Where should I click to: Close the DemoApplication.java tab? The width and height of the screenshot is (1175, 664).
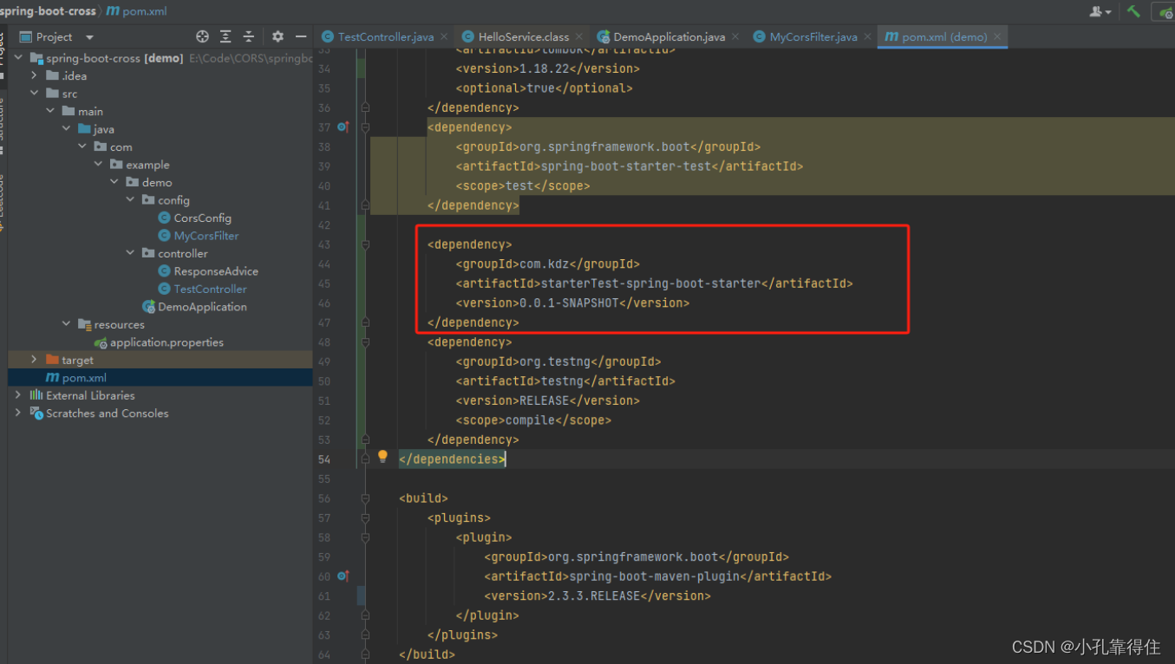pyautogui.click(x=735, y=36)
